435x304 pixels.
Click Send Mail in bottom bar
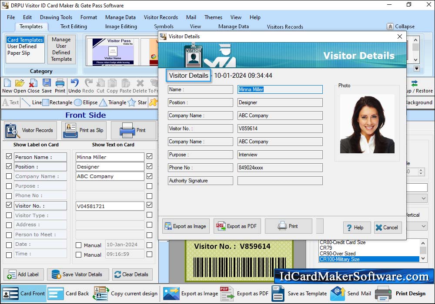351,294
